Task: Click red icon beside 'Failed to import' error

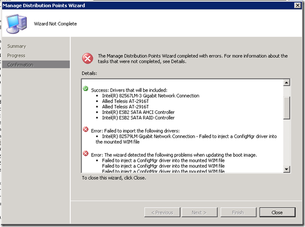Action: (x=85, y=129)
